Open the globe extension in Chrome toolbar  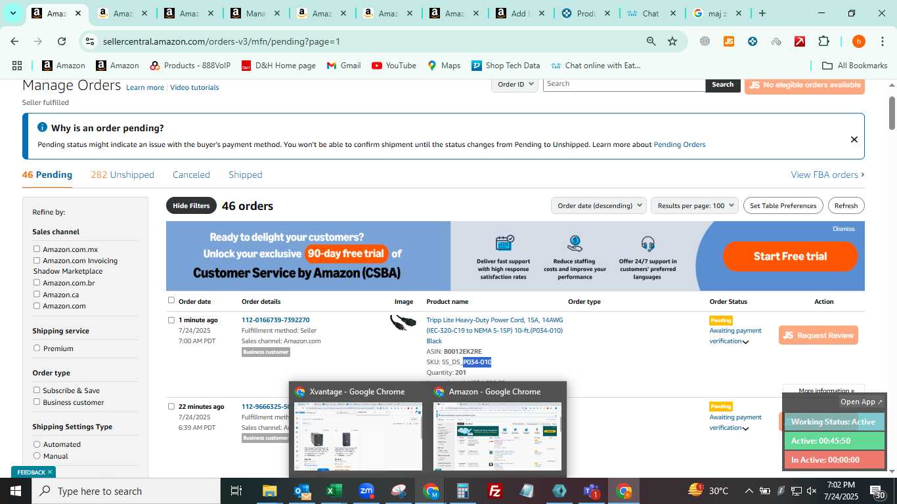[x=705, y=41]
